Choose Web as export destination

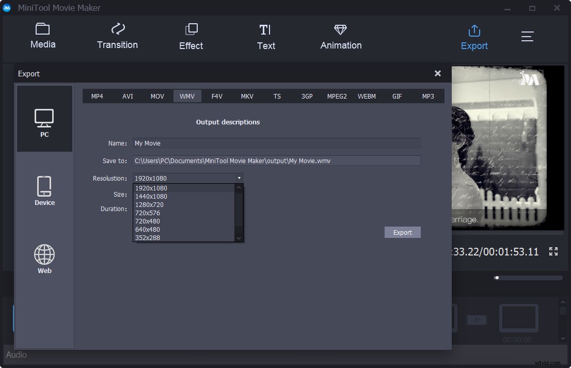click(x=44, y=258)
